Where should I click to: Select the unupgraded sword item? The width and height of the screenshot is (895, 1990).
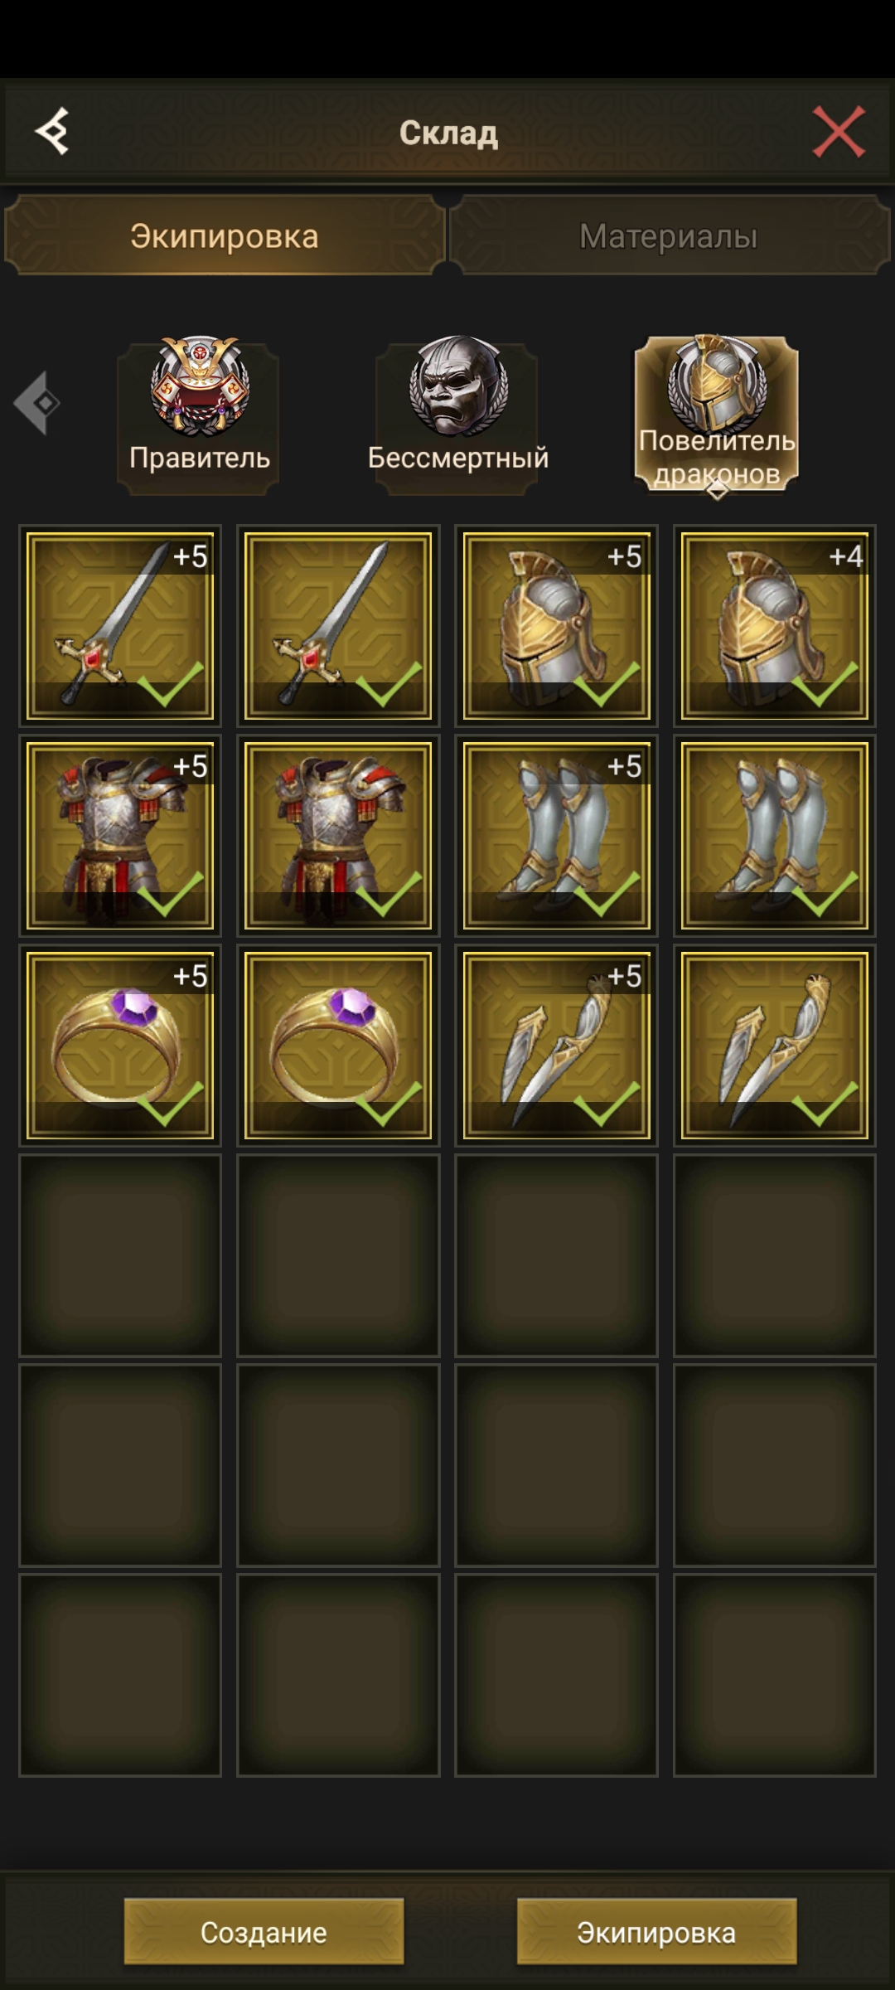(338, 626)
